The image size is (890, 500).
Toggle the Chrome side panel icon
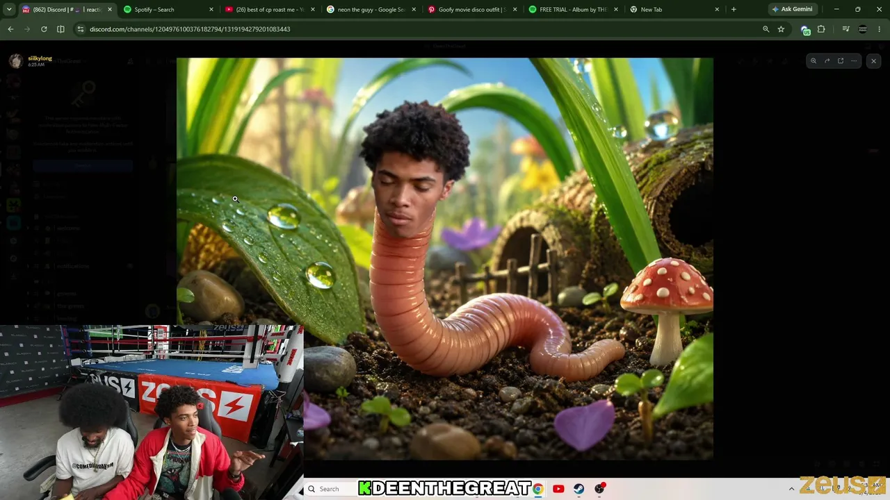60,29
